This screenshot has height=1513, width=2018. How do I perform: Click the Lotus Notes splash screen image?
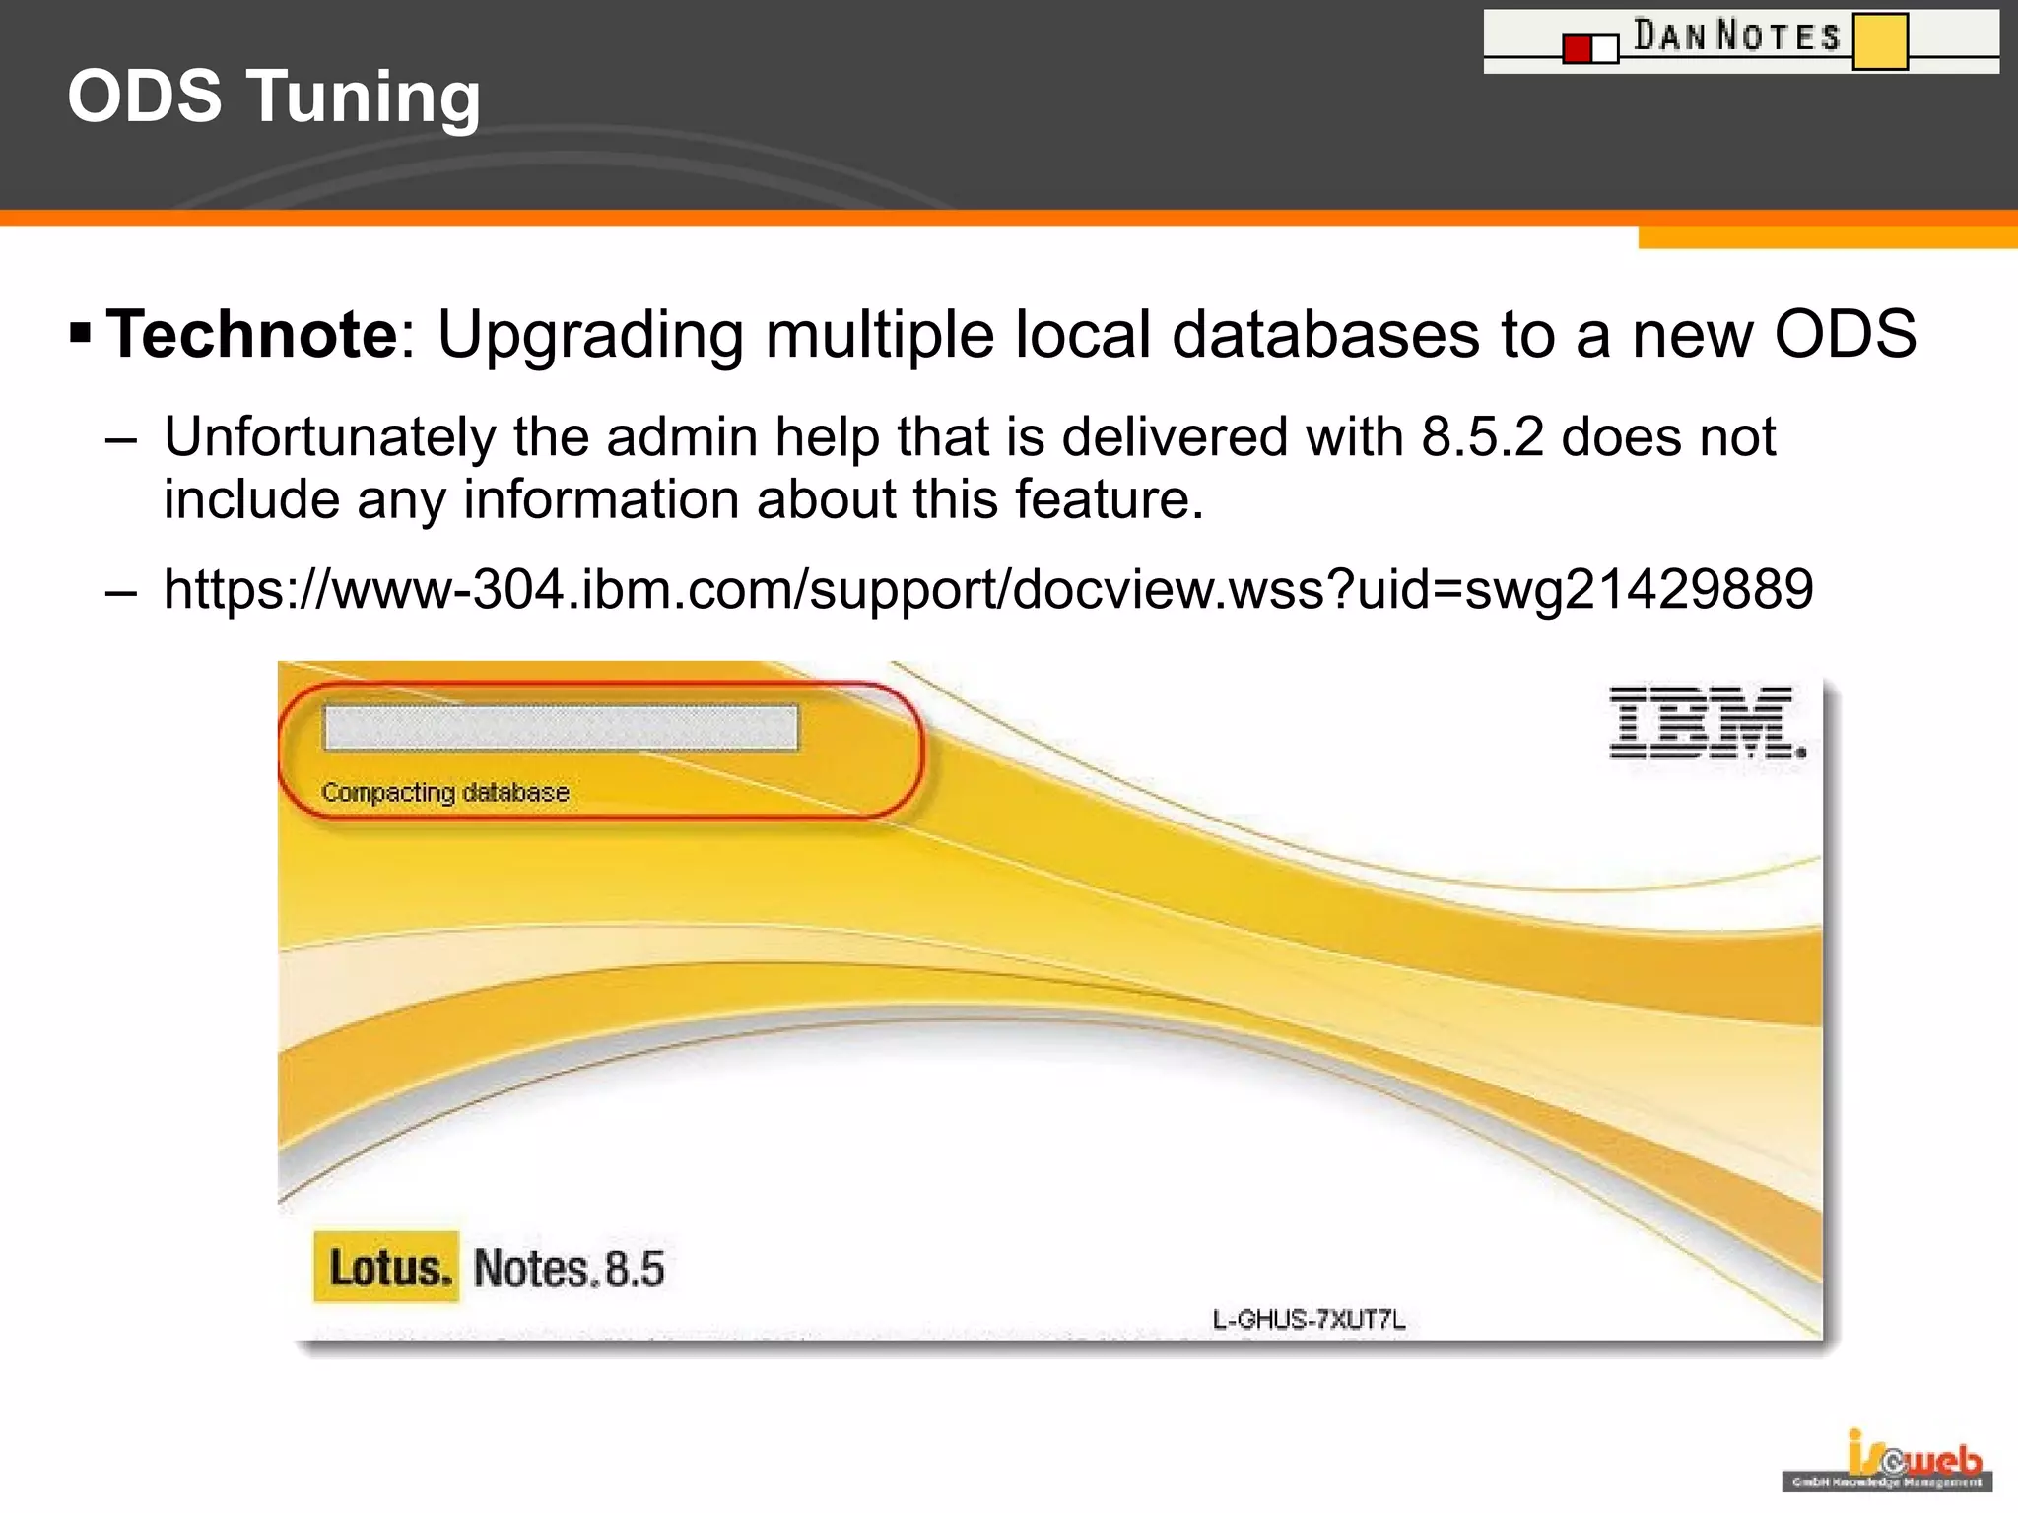[1051, 1001]
